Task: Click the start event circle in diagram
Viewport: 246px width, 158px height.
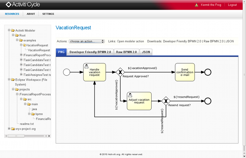Action: [x=67, y=72]
